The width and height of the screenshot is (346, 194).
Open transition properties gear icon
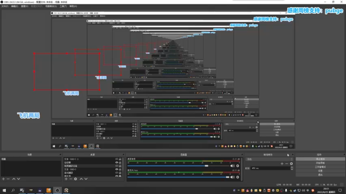coord(291,164)
